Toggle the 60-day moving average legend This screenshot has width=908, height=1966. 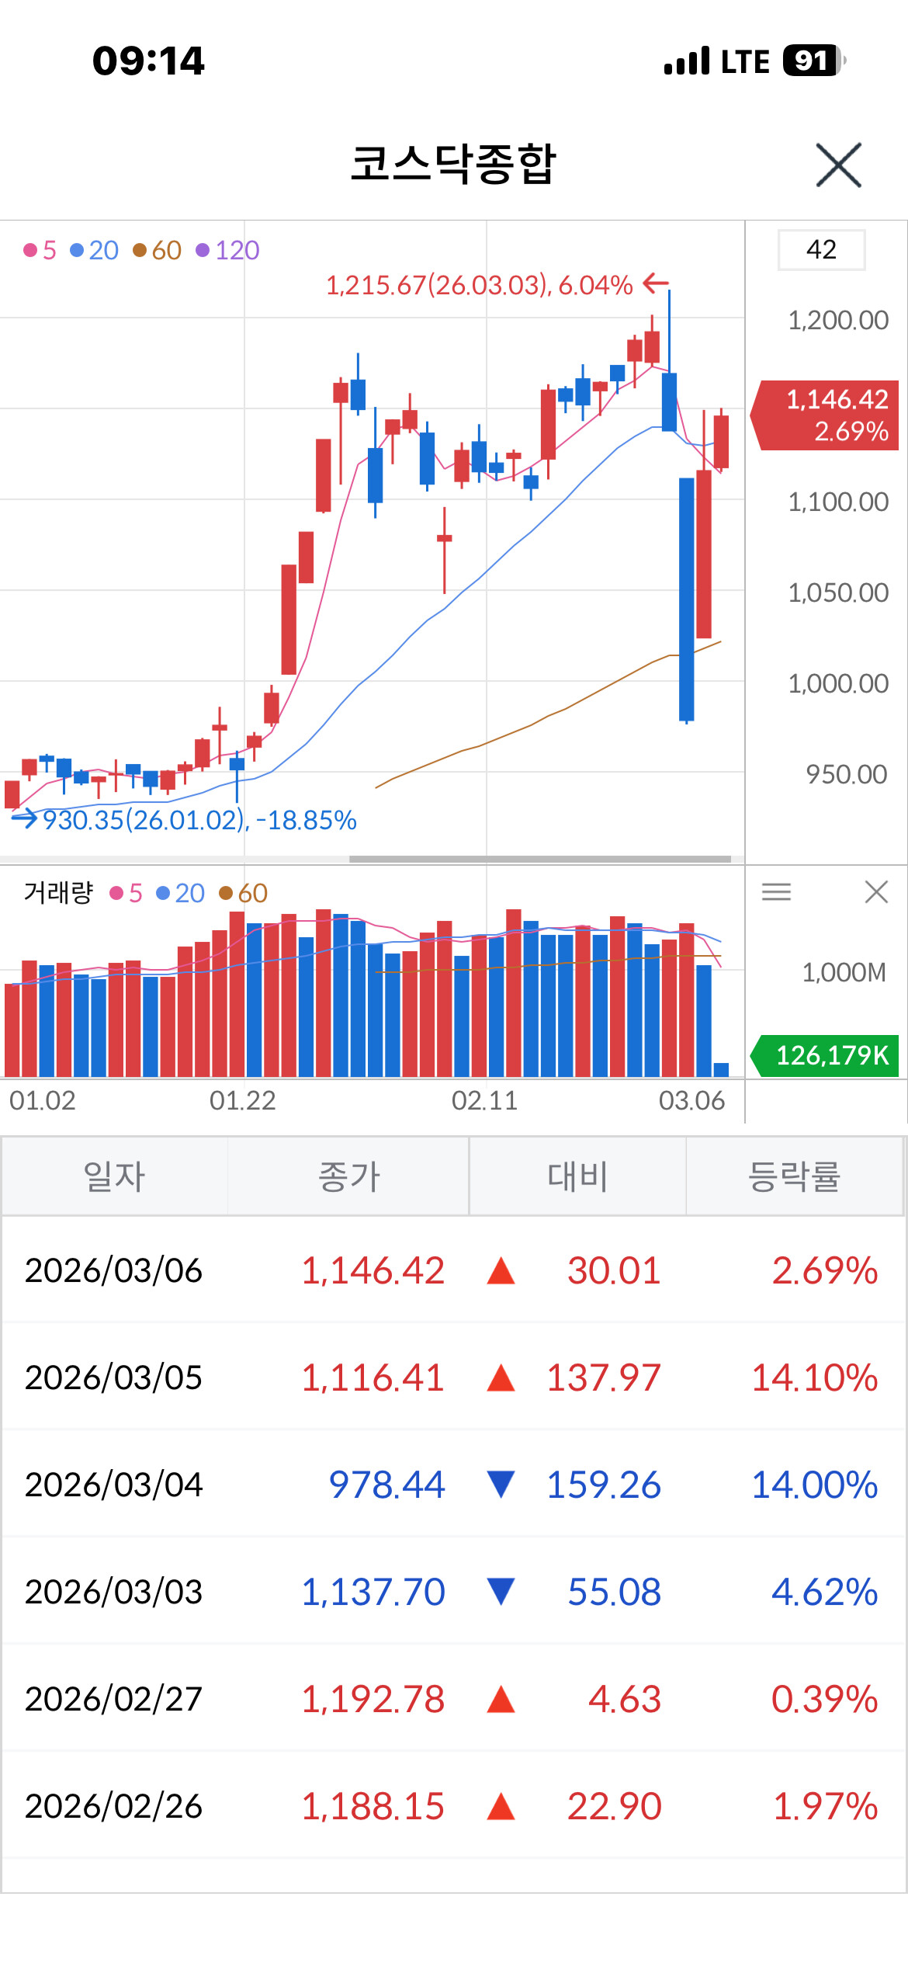157,250
